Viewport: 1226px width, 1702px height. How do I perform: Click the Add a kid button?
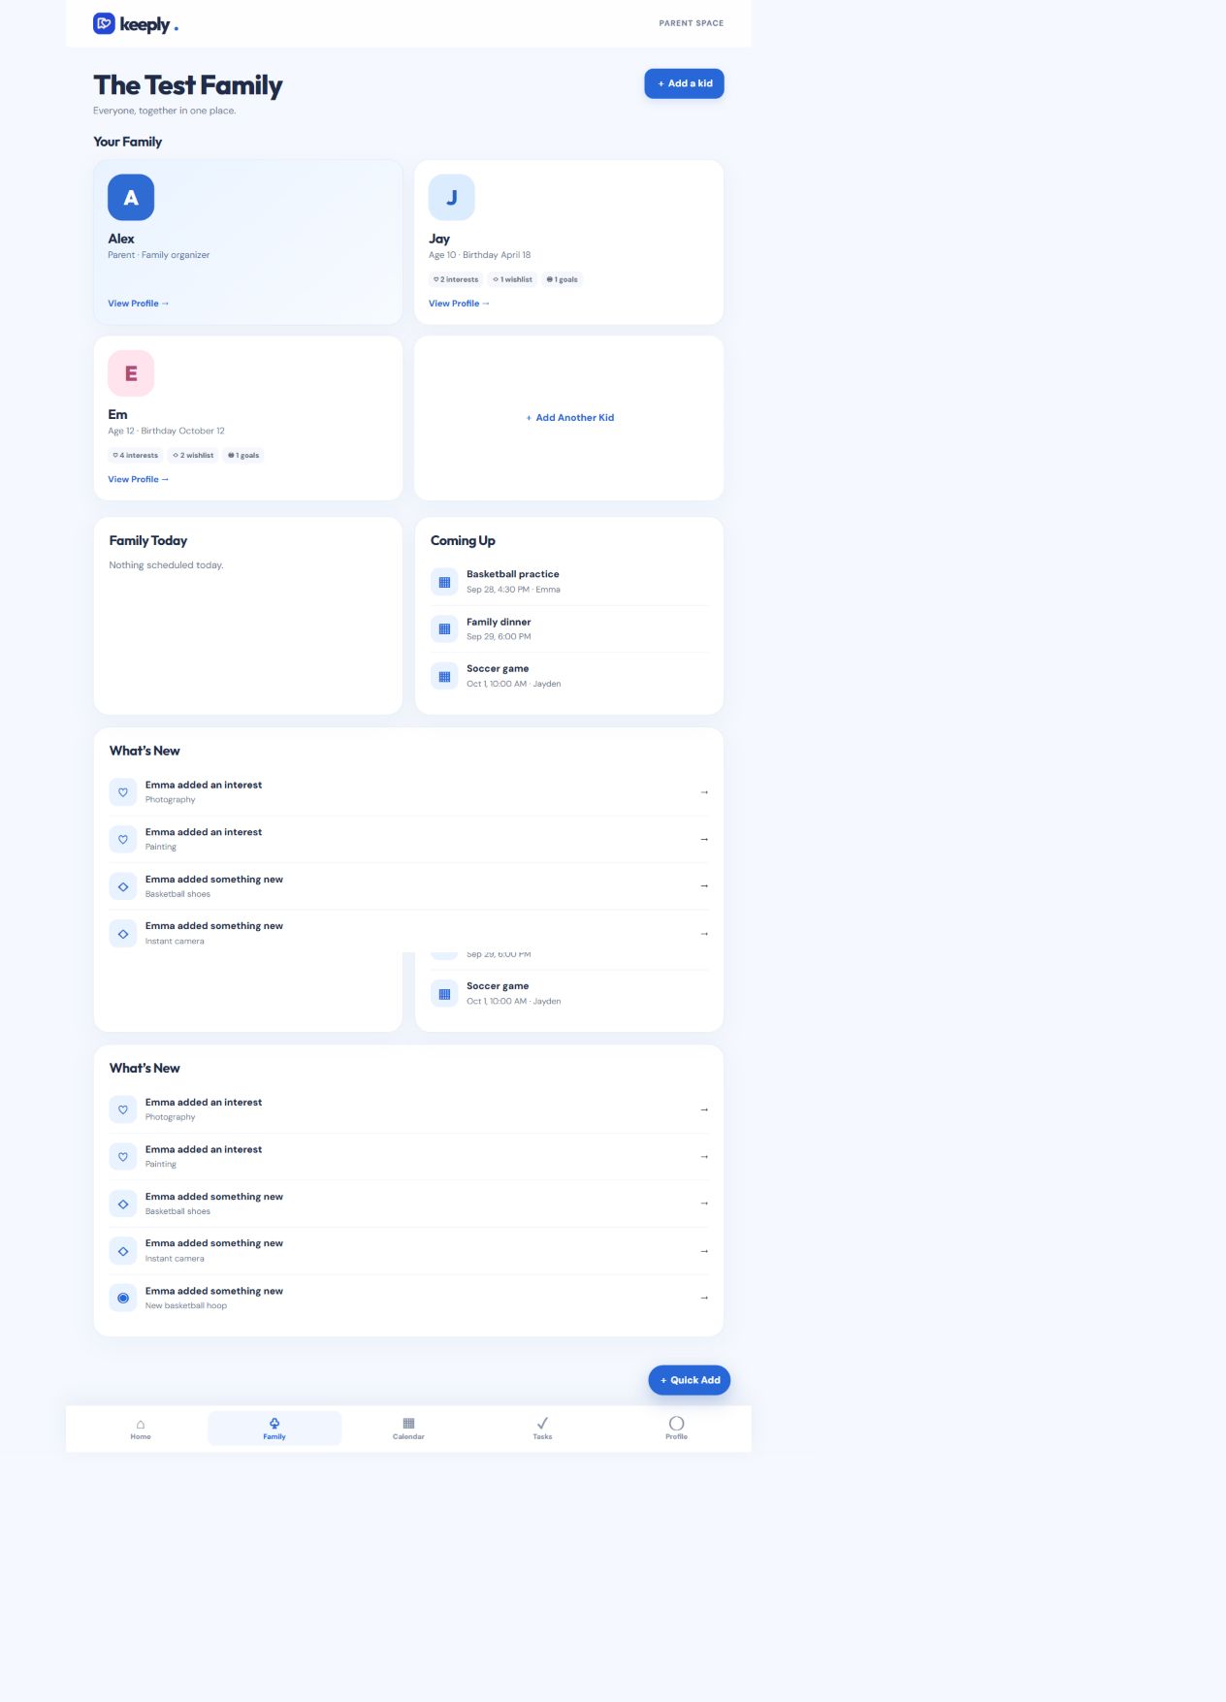(x=684, y=83)
